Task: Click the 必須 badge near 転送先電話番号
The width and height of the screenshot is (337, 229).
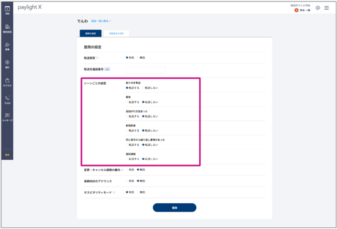Action: 107,69
